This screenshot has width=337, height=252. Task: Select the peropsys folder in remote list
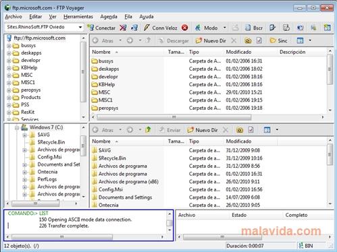108,108
